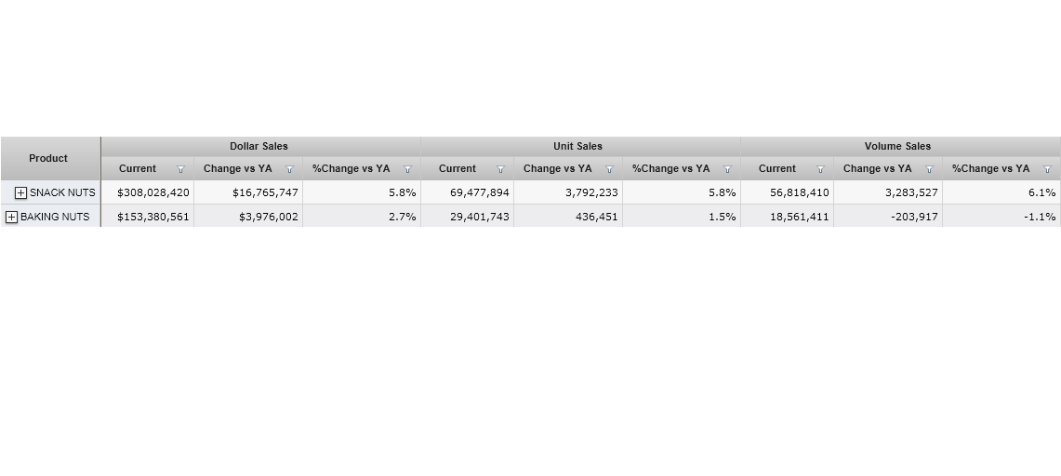Select the BAKING NUTS product label

55,217
